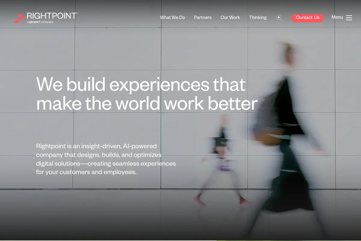Expand the Our Work dropdown
This screenshot has width=361, height=241.
click(x=230, y=17)
